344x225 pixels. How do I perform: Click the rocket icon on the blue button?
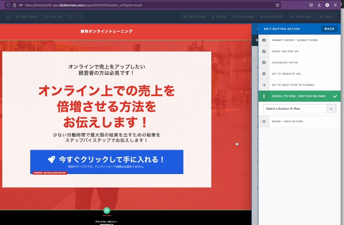click(x=52, y=160)
